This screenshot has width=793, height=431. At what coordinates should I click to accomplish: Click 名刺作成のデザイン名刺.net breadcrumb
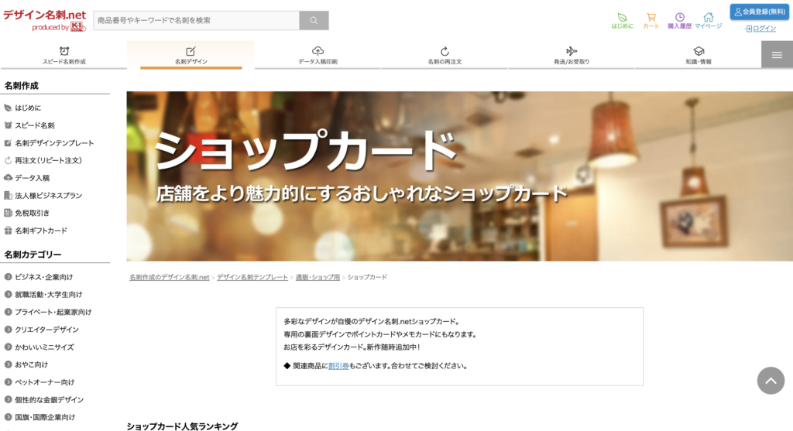[x=170, y=277]
